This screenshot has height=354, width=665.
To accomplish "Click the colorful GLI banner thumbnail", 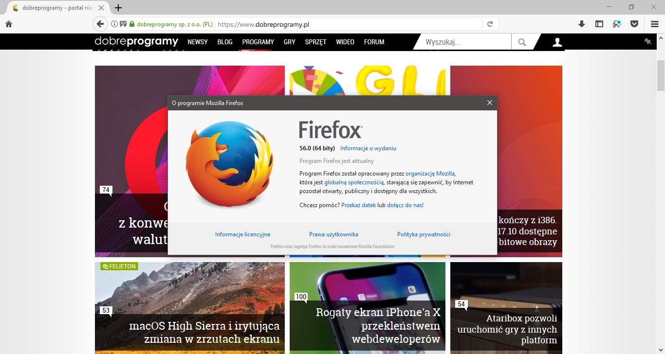I will point(368,81).
